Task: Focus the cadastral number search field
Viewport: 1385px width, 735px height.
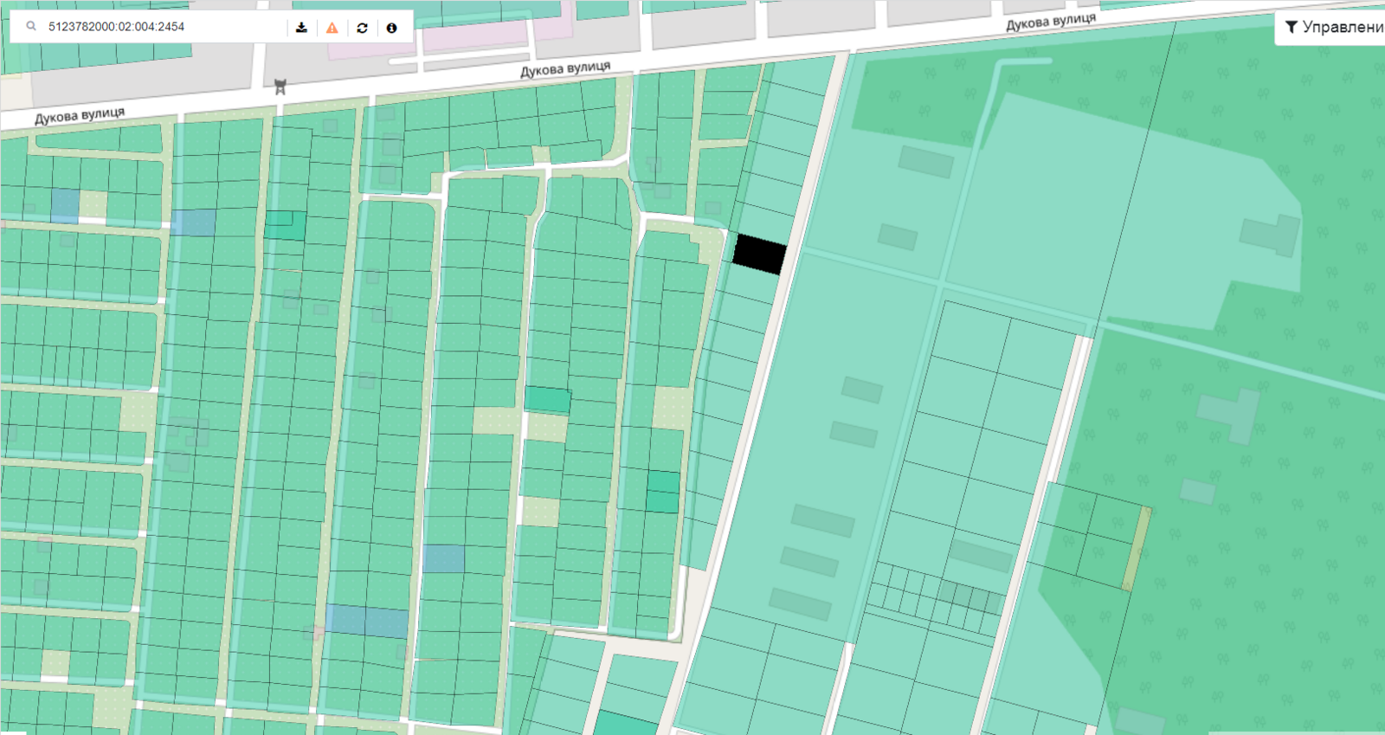Action: click(x=156, y=27)
